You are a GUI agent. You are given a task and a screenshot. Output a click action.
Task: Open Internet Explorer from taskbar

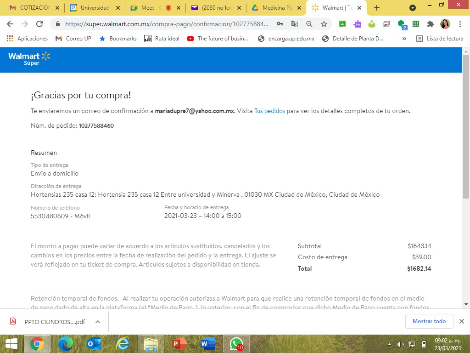coord(123,344)
